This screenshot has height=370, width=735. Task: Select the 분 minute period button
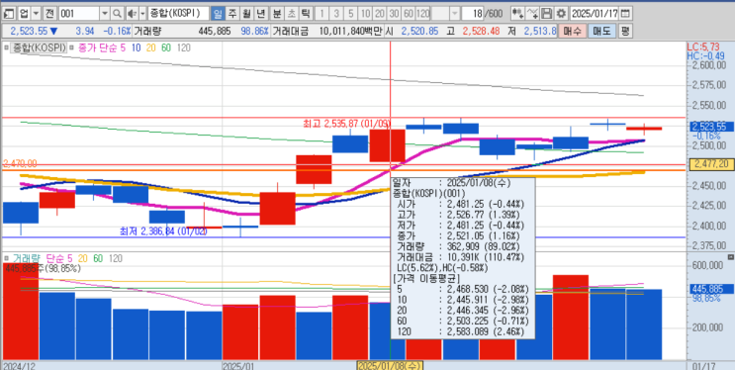(x=277, y=13)
